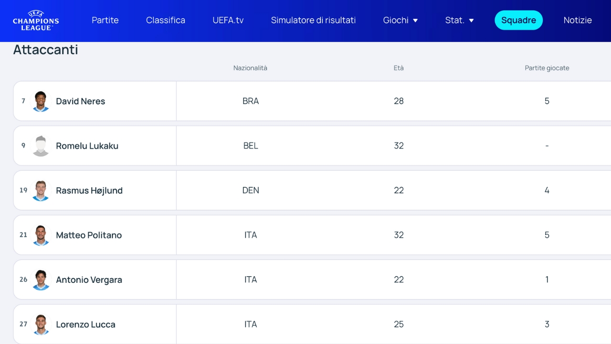Image resolution: width=611 pixels, height=344 pixels.
Task: Open UEFA.tv from navigation bar
Action: pos(228,20)
